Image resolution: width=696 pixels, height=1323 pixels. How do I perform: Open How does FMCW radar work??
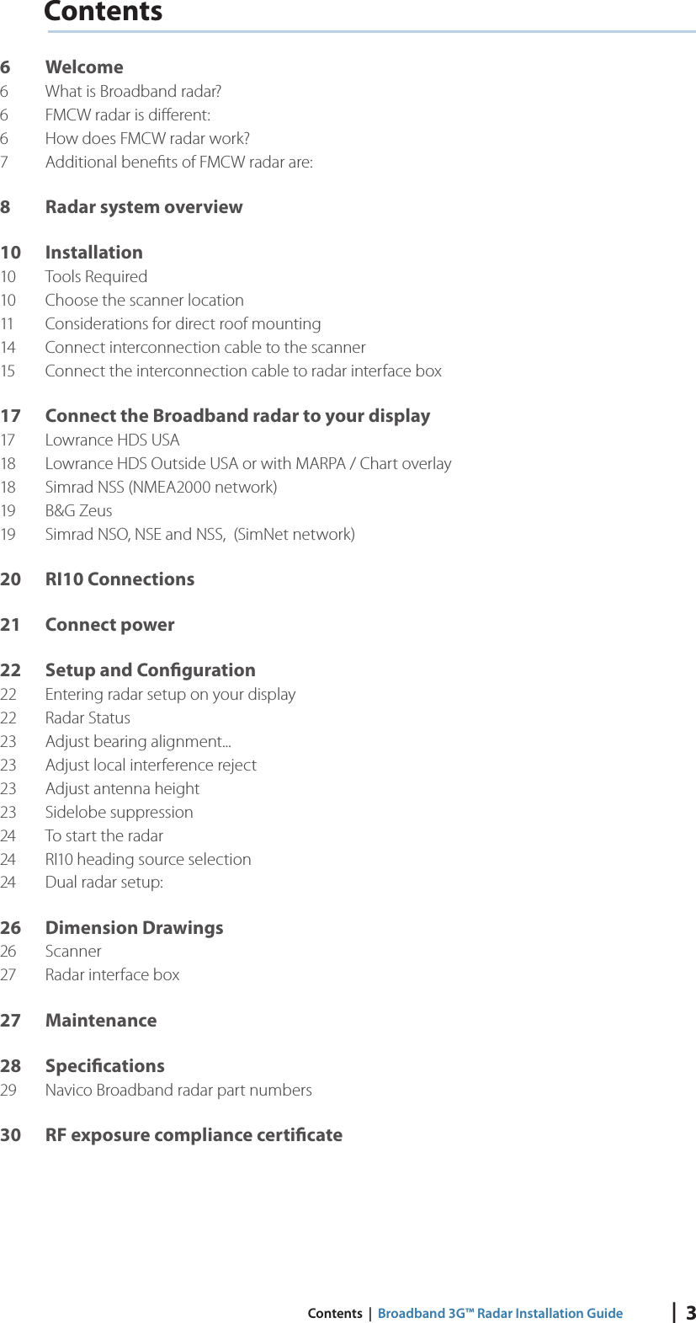147,138
